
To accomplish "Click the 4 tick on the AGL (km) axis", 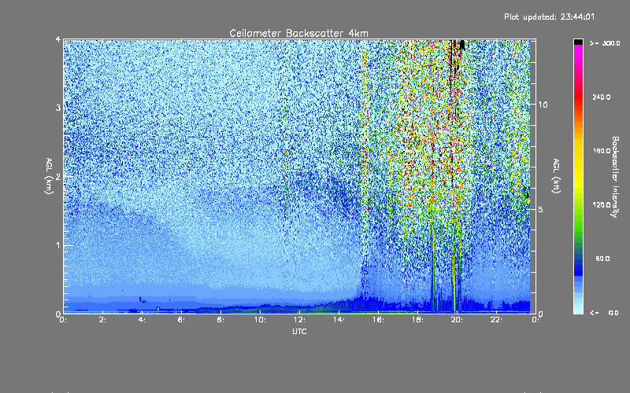I will (x=58, y=39).
